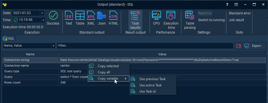This screenshot has height=103, width=268.
Task: Switch output view to Table
Action: (80, 18)
